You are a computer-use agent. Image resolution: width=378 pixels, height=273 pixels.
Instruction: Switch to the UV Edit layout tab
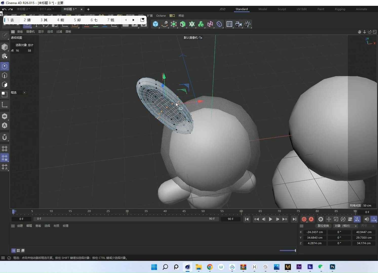[x=301, y=9]
